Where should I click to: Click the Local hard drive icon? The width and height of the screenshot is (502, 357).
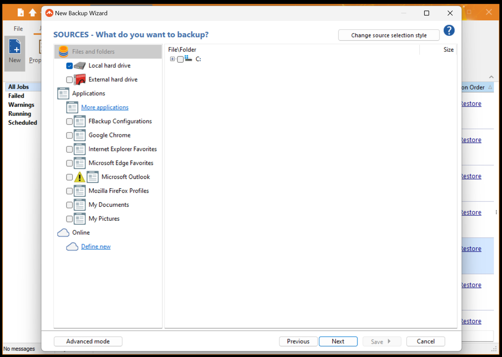pos(79,65)
